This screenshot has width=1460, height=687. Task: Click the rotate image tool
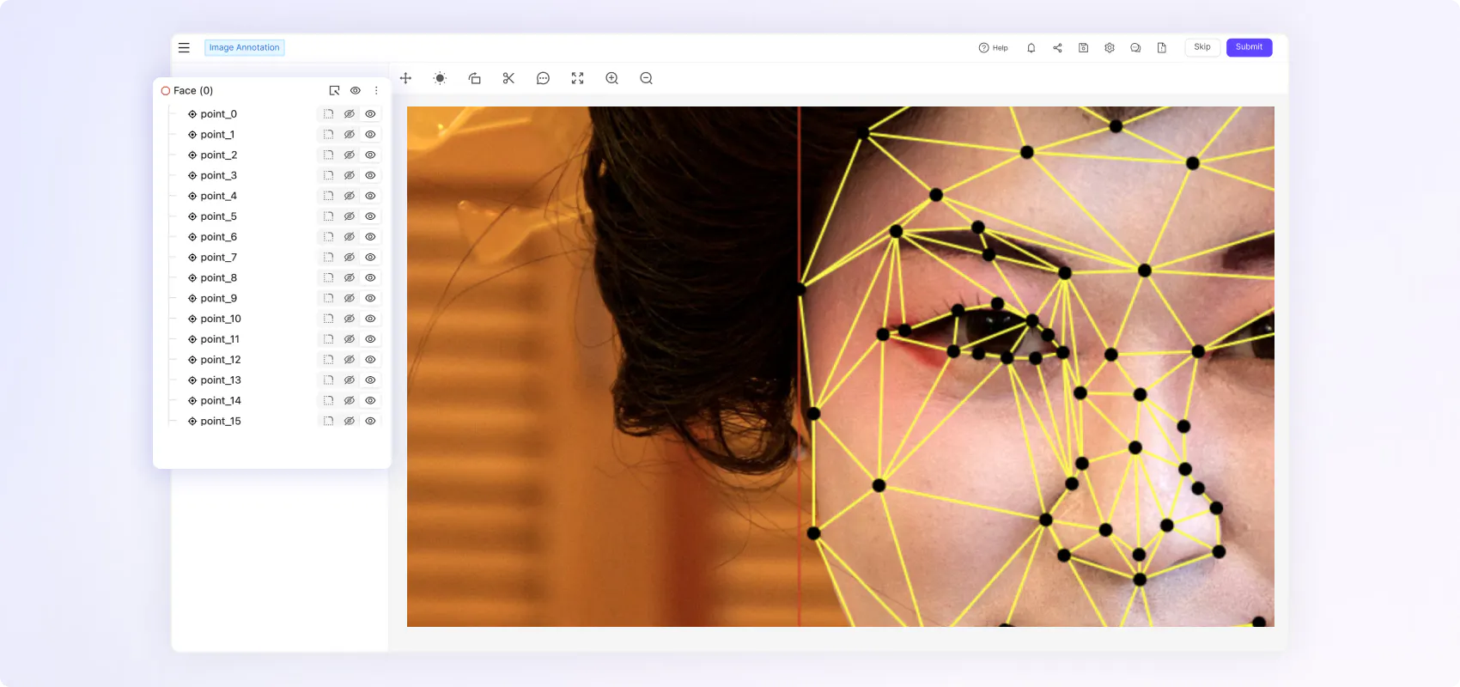(474, 78)
